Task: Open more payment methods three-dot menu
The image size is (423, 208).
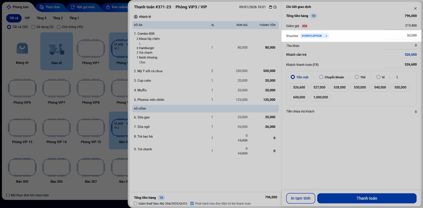Action: (397, 77)
